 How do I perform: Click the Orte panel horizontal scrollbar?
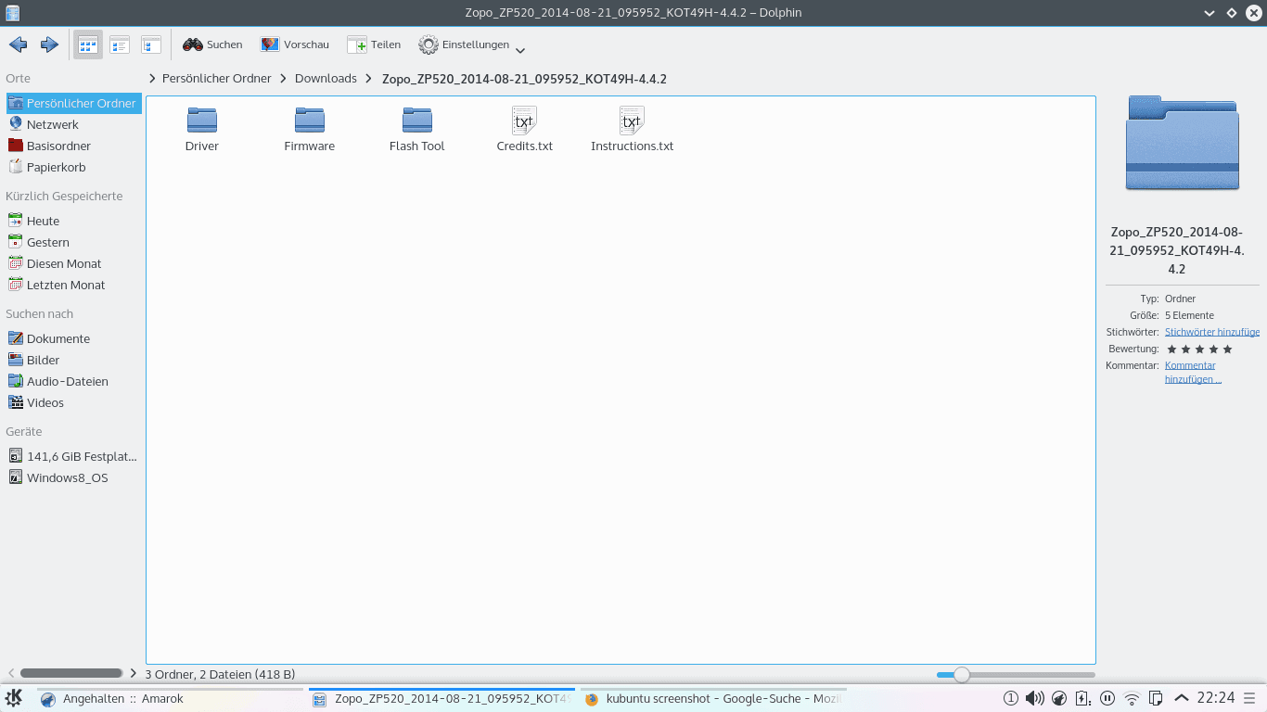(71, 673)
